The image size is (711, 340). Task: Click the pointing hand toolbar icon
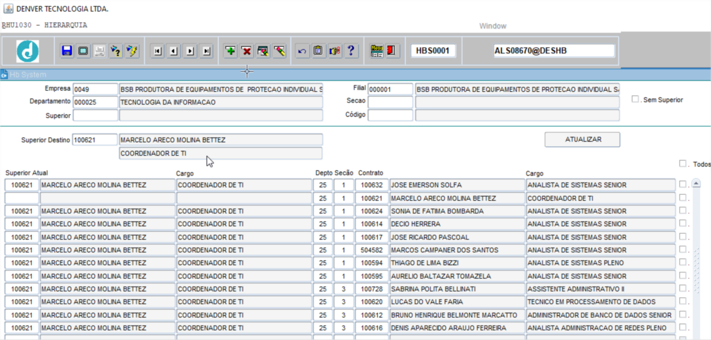(x=335, y=51)
